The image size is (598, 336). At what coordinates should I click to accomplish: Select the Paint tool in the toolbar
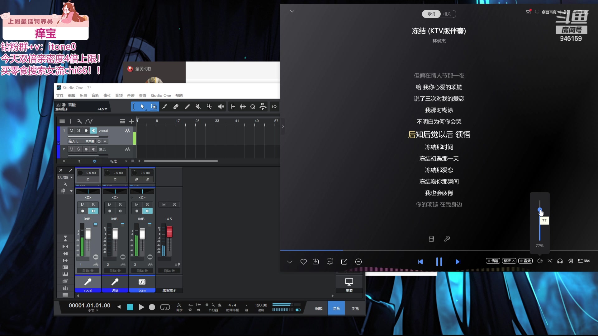[x=187, y=106]
